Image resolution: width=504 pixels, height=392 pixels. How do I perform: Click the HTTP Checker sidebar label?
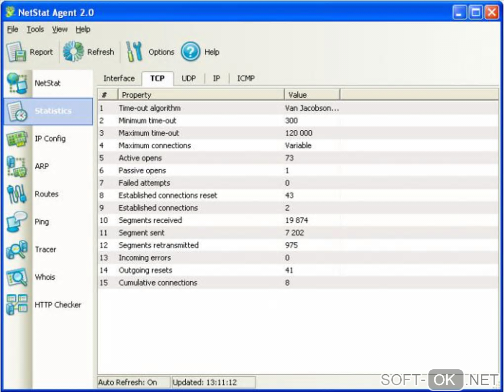pyautogui.click(x=58, y=305)
